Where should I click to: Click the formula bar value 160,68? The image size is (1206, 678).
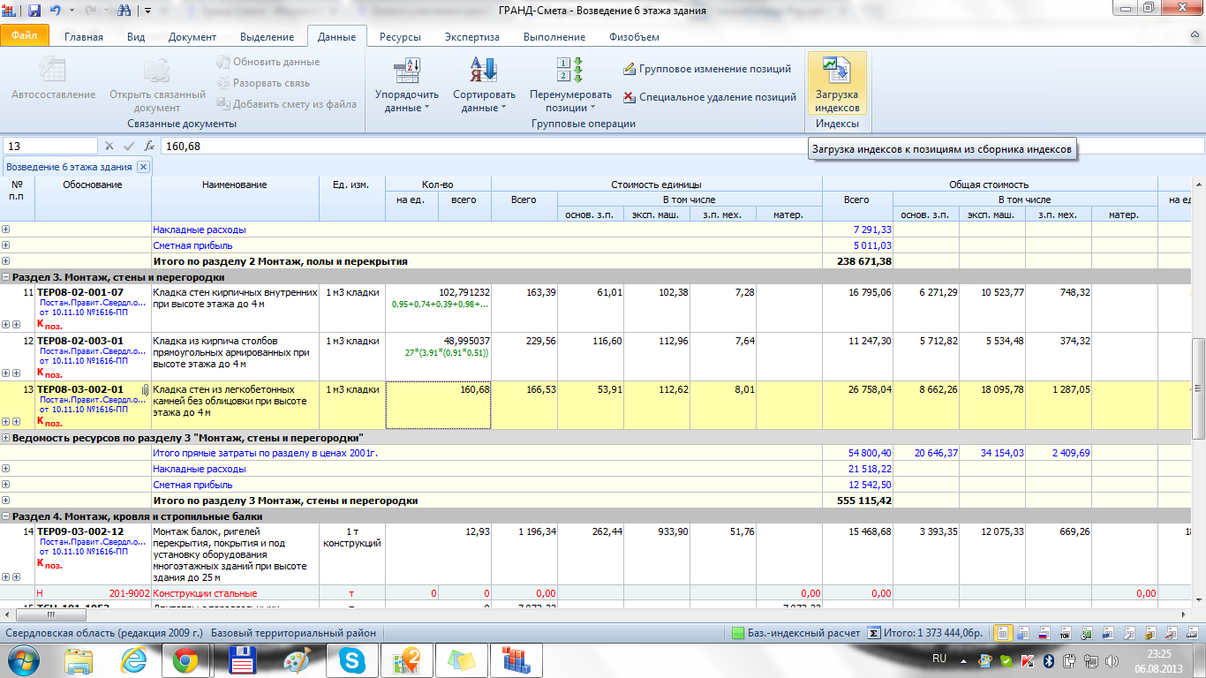(x=184, y=147)
